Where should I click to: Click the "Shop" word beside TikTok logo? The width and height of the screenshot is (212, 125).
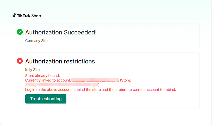click(x=36, y=16)
